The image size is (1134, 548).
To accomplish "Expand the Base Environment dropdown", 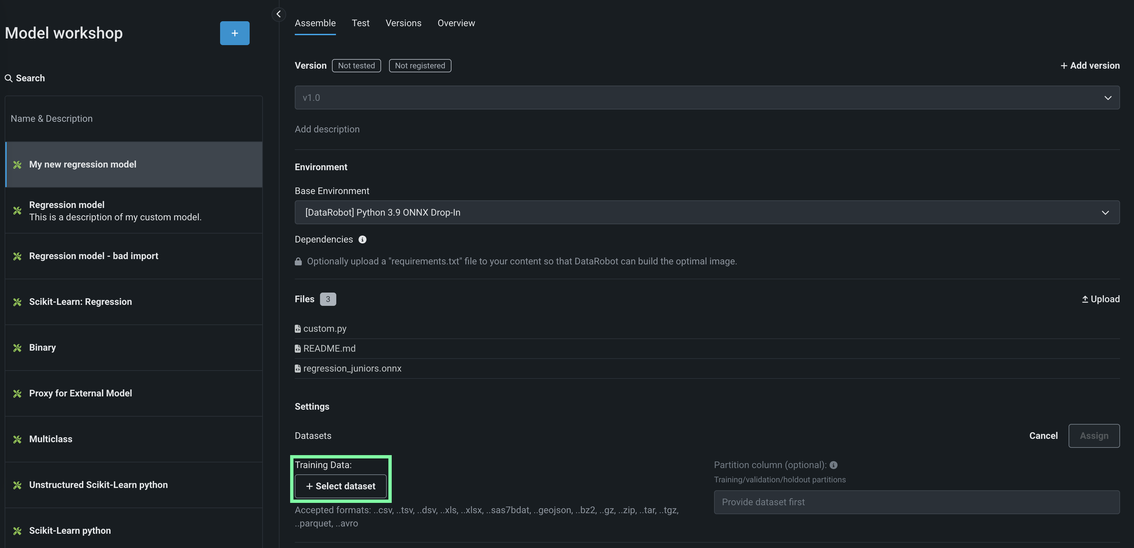I will pos(706,212).
